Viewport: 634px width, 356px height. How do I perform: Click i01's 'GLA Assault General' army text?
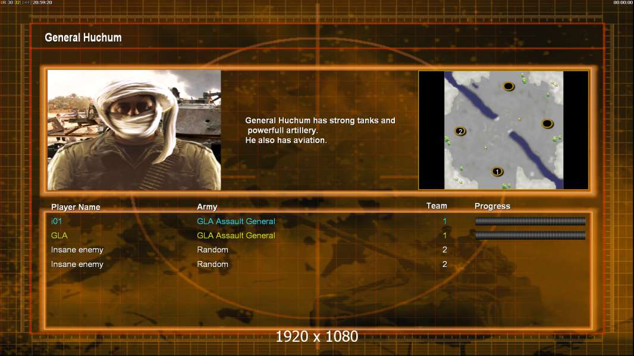pyautogui.click(x=236, y=221)
